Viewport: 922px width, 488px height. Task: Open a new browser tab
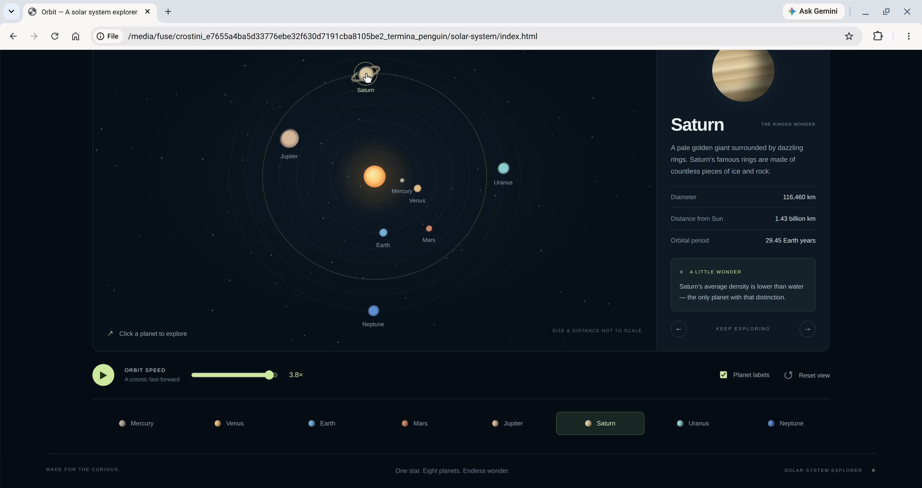pyautogui.click(x=168, y=12)
